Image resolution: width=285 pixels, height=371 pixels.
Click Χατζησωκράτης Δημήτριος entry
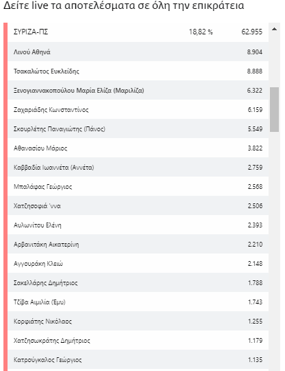[x=138, y=341]
